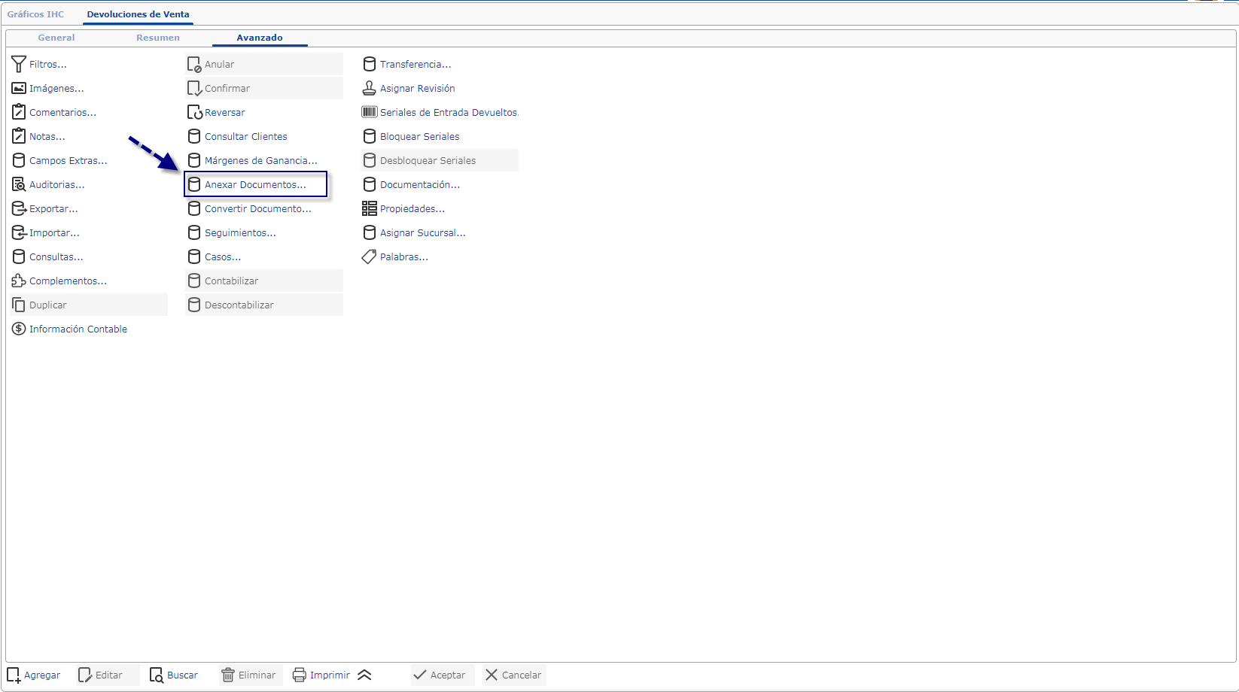This screenshot has width=1239, height=692.
Task: Click the Palabras tag icon
Action: pos(369,257)
